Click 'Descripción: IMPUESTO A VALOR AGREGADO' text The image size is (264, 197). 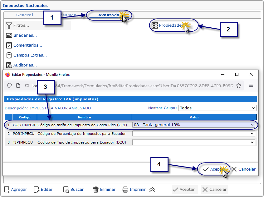click(48, 108)
